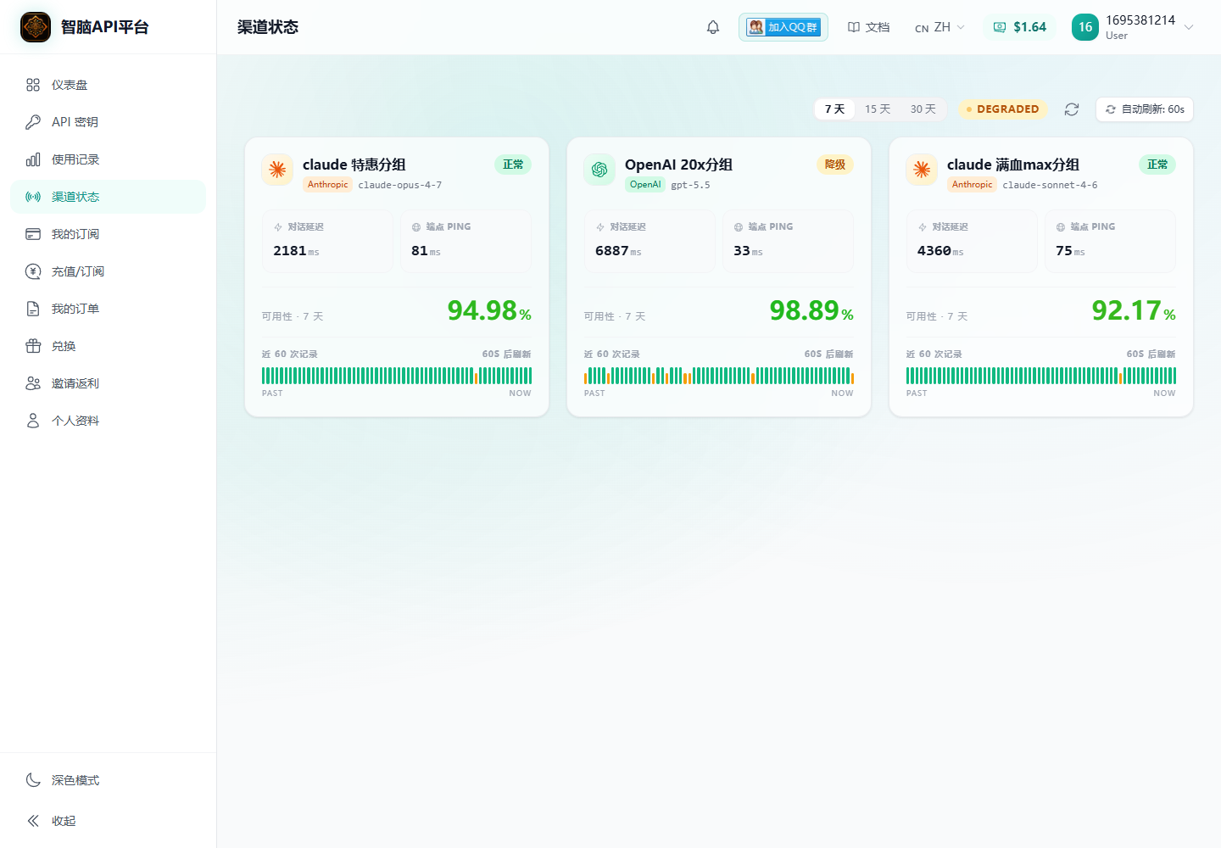The image size is (1221, 848).
Task: Click the claude-sonnet-4-6 model name
Action: click(x=1051, y=185)
